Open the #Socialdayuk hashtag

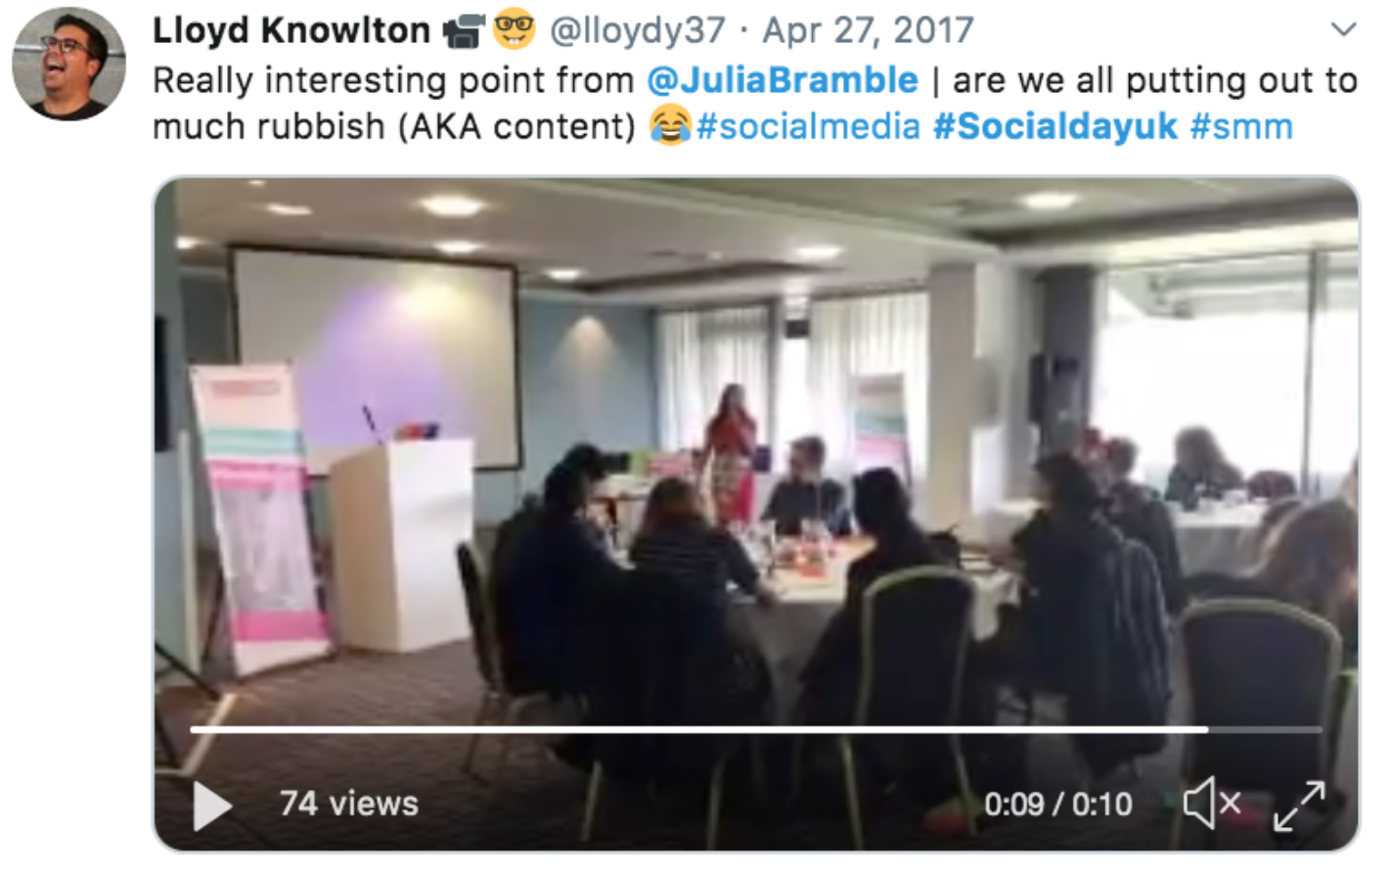click(x=1055, y=126)
